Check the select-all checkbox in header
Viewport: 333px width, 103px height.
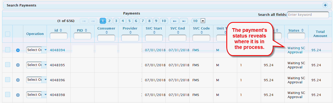click(8, 34)
